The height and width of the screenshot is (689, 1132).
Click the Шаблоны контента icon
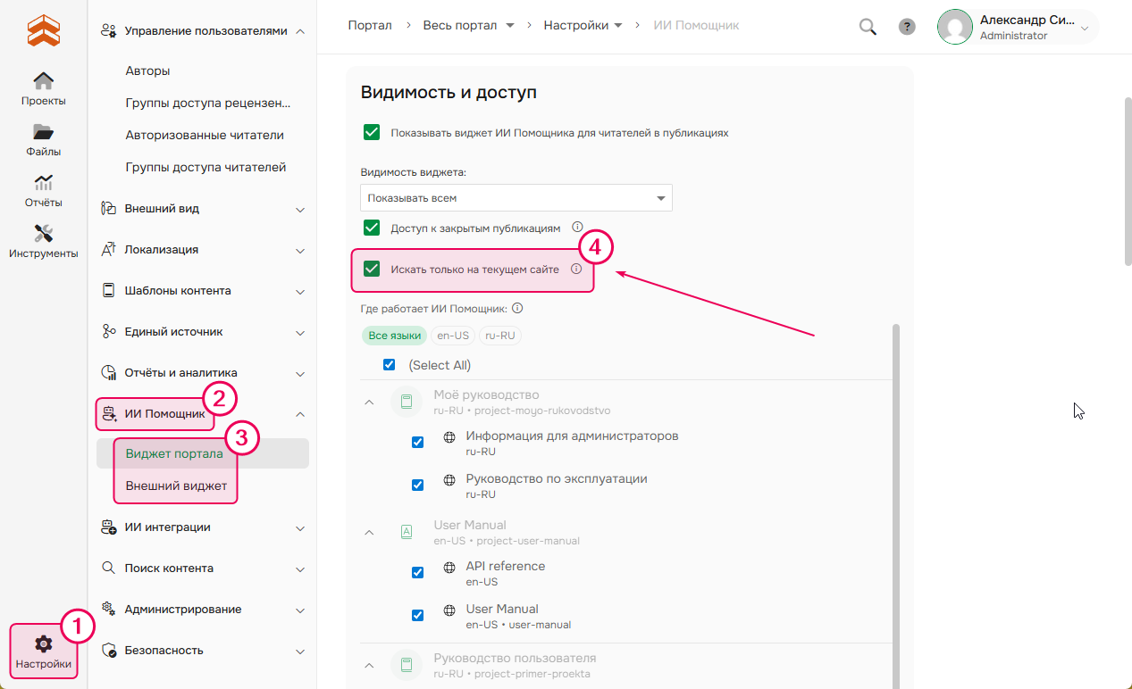point(109,291)
